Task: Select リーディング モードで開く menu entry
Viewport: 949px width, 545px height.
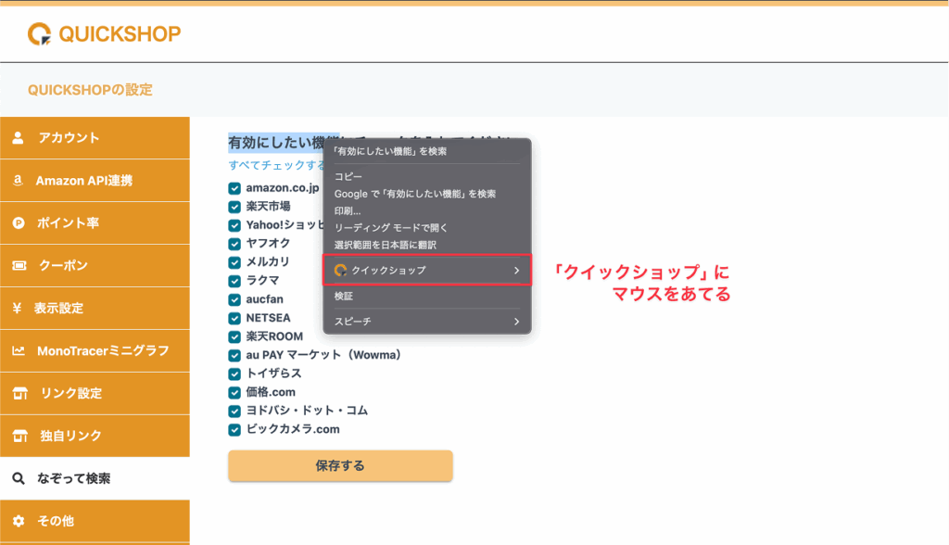Action: [427, 228]
